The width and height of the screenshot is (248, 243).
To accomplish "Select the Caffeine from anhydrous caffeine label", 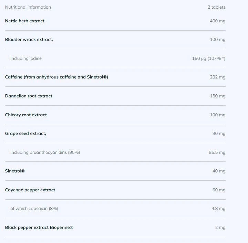I will pyautogui.click(x=56, y=77).
